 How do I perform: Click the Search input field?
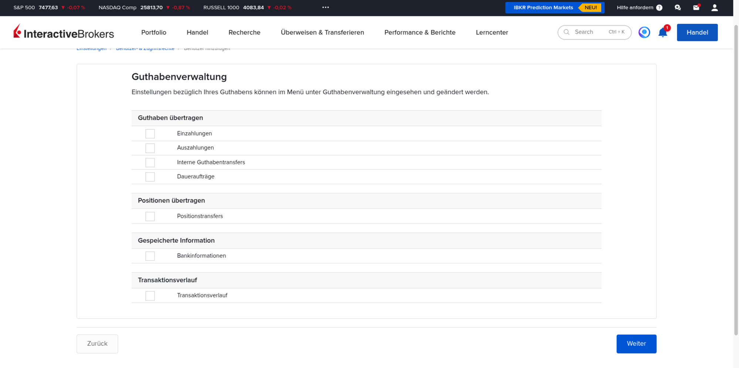coord(594,33)
